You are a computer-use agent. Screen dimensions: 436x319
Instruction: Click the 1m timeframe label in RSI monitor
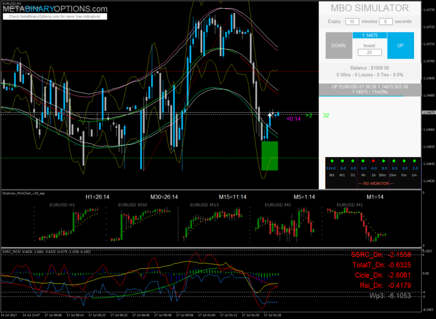tap(414, 175)
